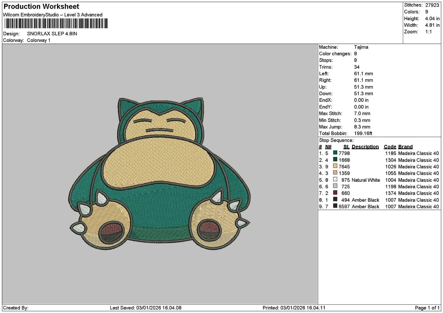Click thread code '1374' in stop row 7
The width and height of the screenshot is (443, 313).
point(391,193)
